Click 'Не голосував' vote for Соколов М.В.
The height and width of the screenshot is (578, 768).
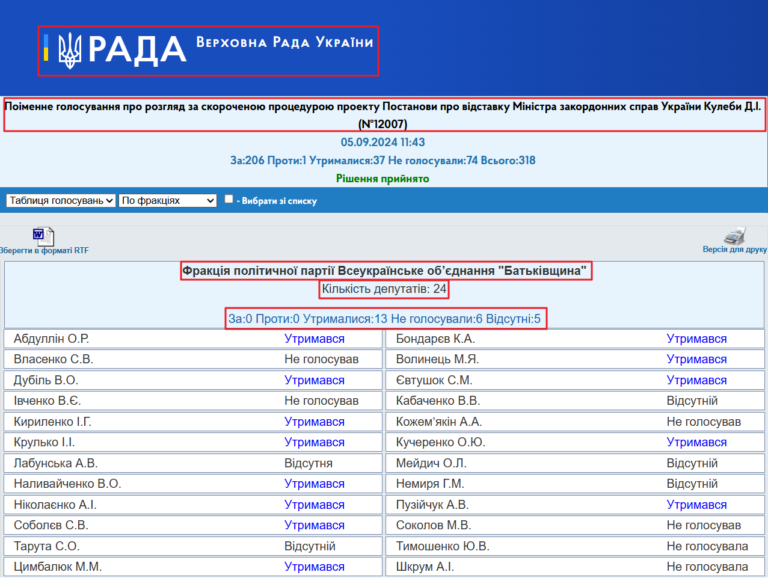704,525
